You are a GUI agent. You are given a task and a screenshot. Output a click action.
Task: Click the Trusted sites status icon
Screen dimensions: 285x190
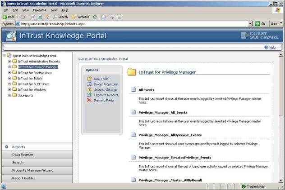pyautogui.click(x=244, y=186)
